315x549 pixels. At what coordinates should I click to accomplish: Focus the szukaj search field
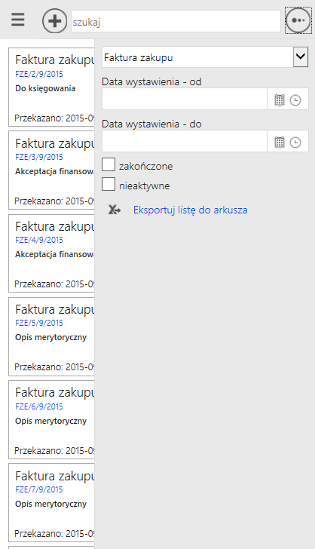(176, 21)
